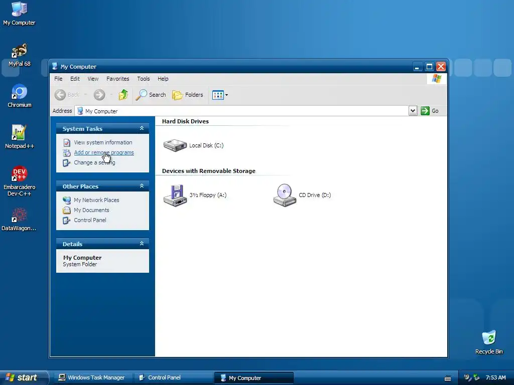Click the system tray clock 7:53 AM
This screenshot has height=385, width=514.
[x=495, y=378]
